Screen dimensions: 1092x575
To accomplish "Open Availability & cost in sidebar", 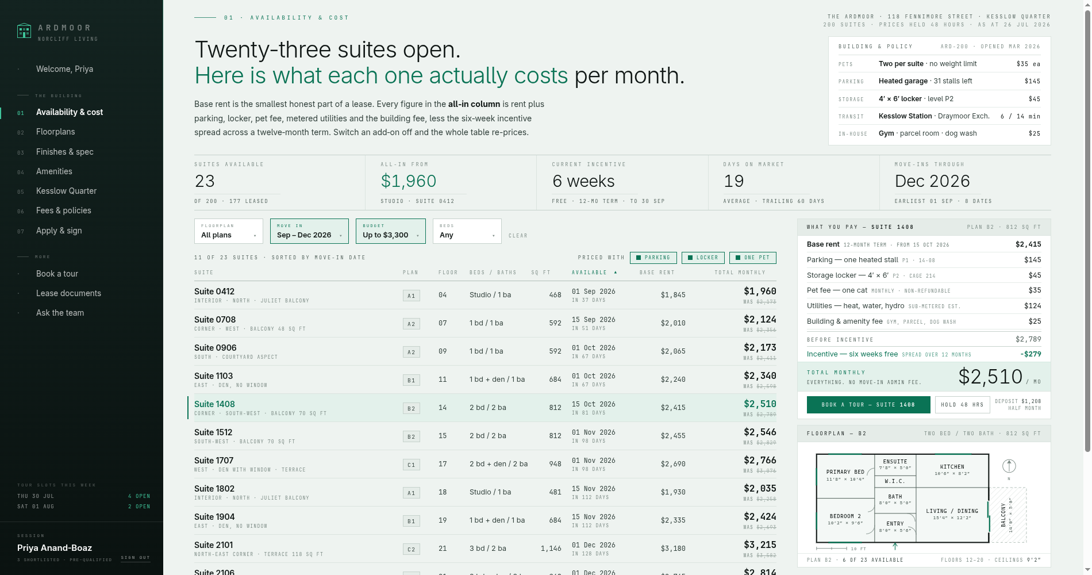I will [70, 112].
